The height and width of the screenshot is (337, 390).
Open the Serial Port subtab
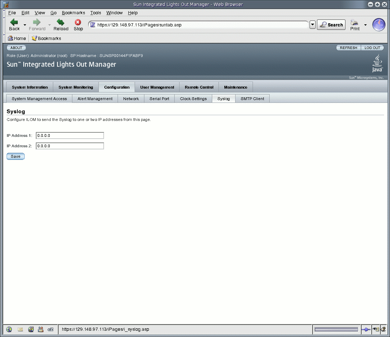click(159, 99)
